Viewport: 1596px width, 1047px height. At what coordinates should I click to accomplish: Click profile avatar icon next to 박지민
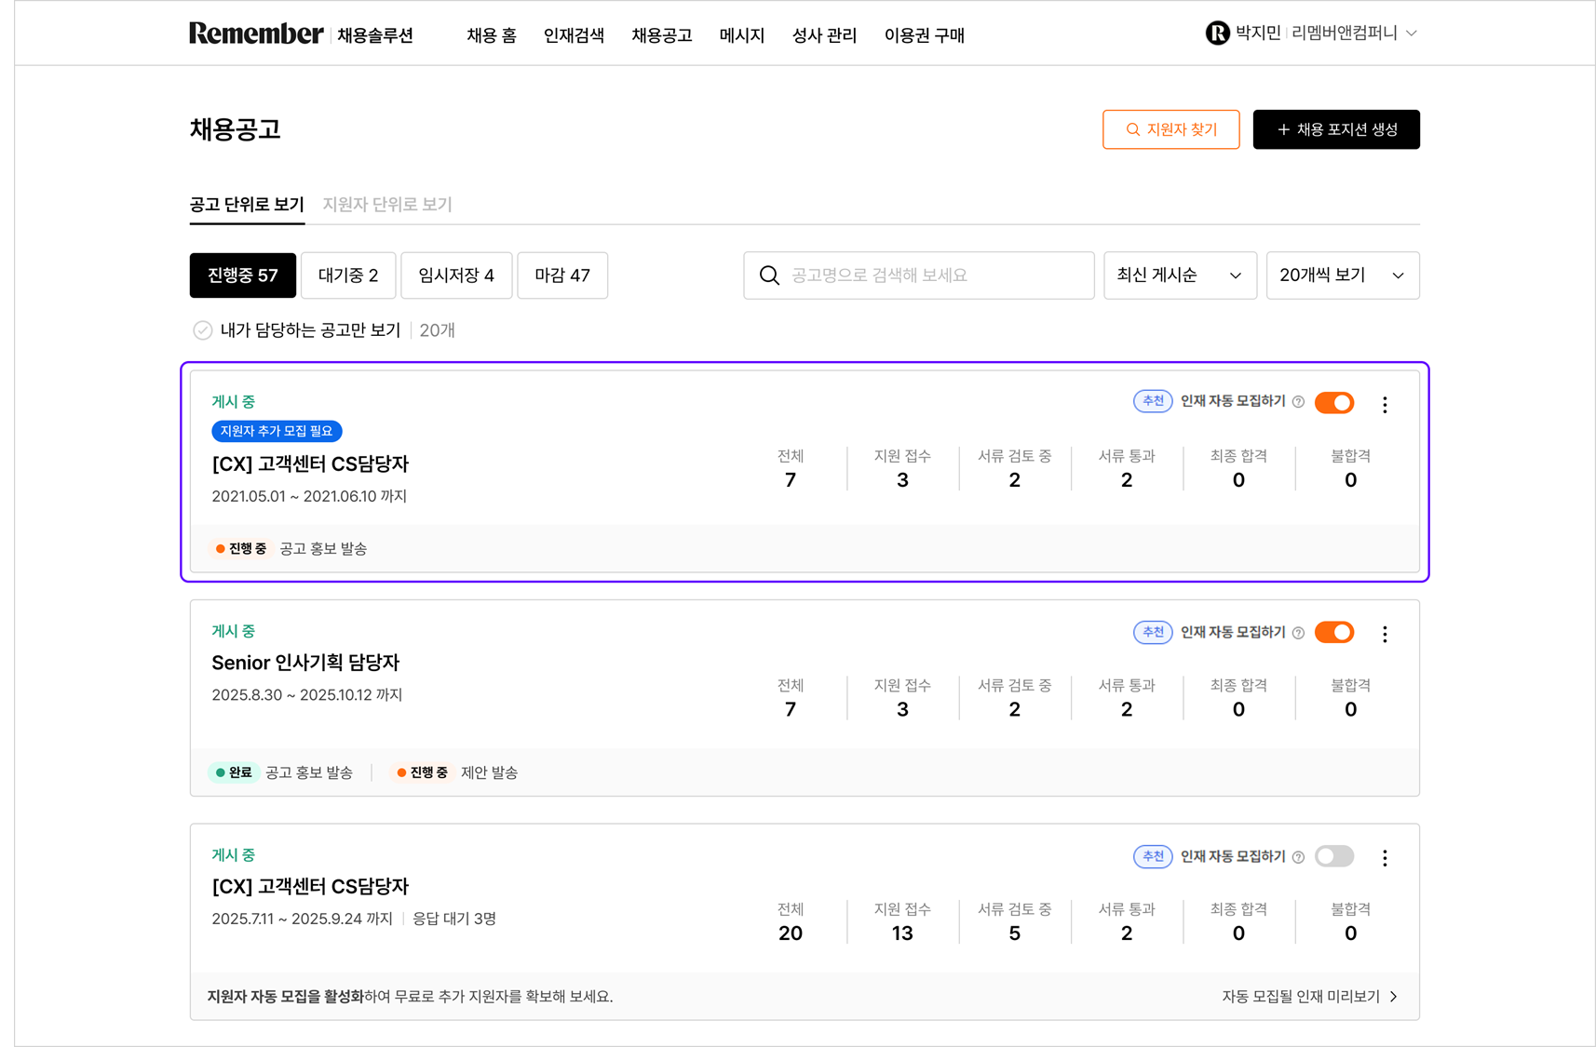tap(1217, 34)
